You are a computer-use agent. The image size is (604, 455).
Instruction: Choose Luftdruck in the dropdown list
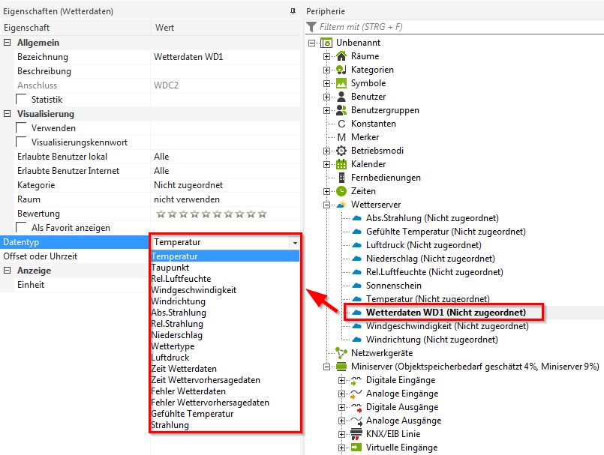tap(170, 358)
